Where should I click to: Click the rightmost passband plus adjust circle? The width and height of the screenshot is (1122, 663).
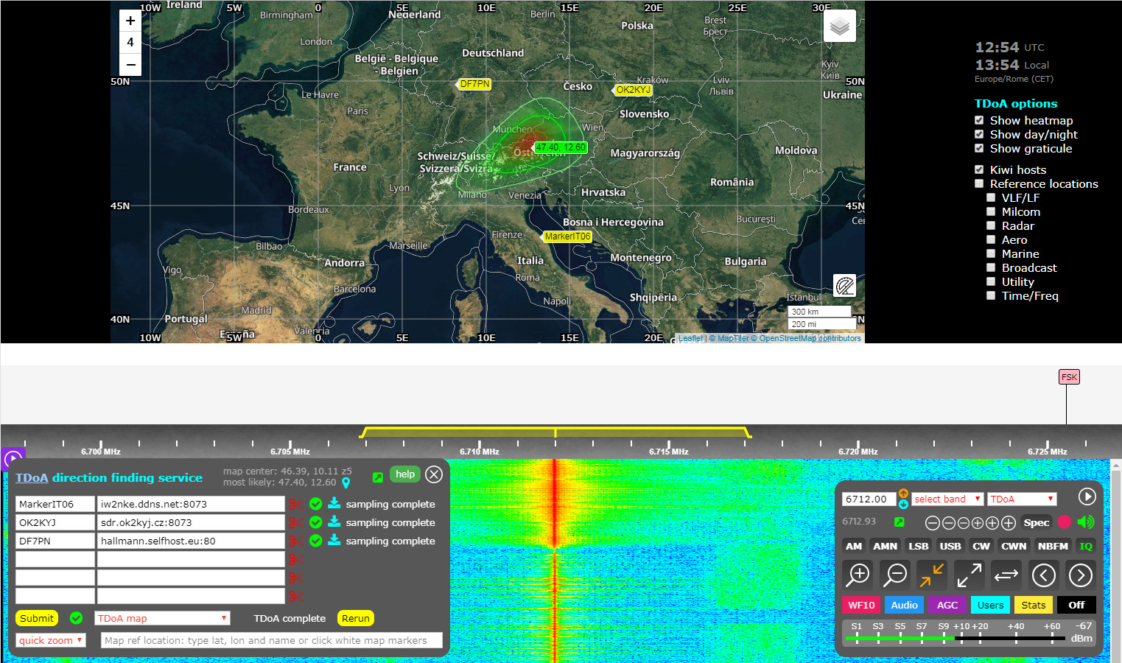pos(1009,523)
